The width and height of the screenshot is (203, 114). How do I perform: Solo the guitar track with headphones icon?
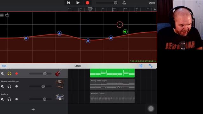point(9,73)
